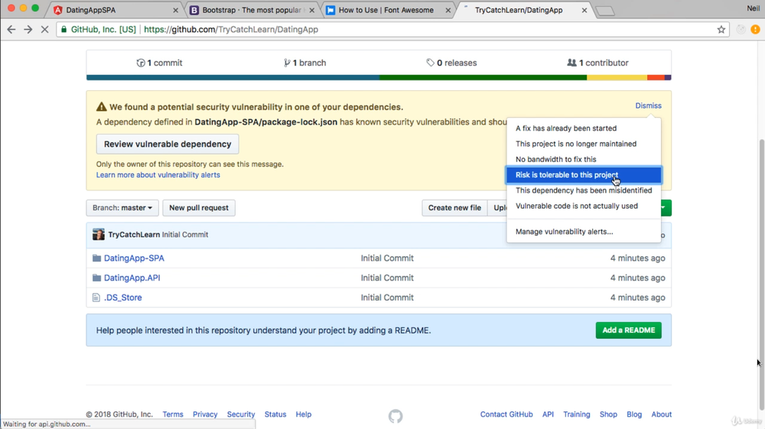
Task: Click the TryCatchLearn avatar thumbnail
Action: [99, 235]
